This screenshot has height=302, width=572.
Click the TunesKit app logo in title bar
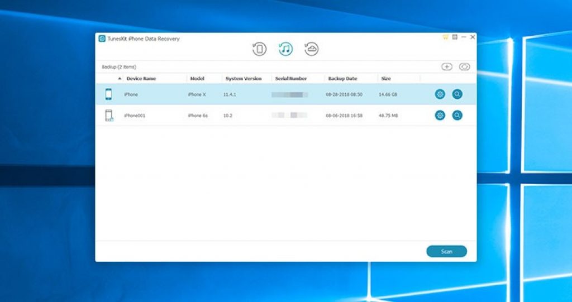tap(102, 39)
